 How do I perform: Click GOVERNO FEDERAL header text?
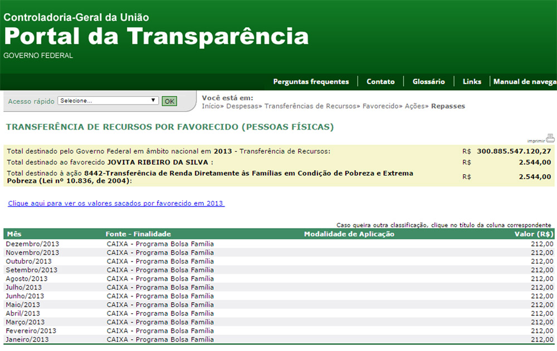38,56
